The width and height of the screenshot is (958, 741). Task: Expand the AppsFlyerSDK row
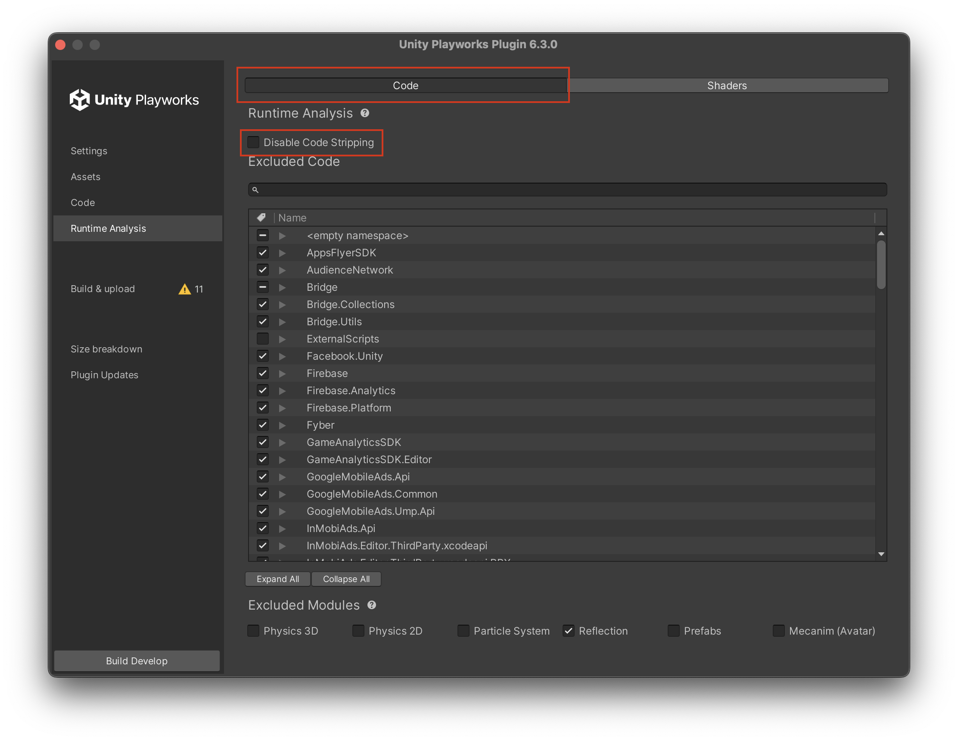coord(283,253)
